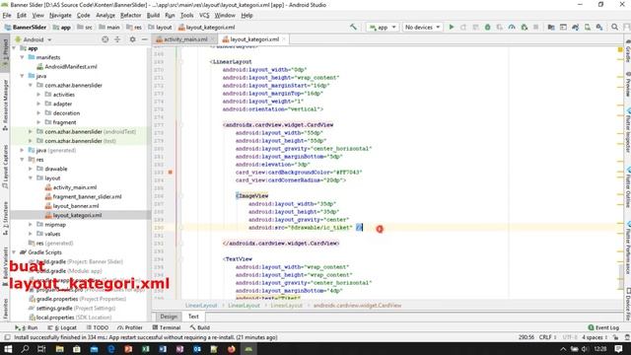Screen dimensions: 631x355
Task: Expand the values folder
Action: [31, 234]
